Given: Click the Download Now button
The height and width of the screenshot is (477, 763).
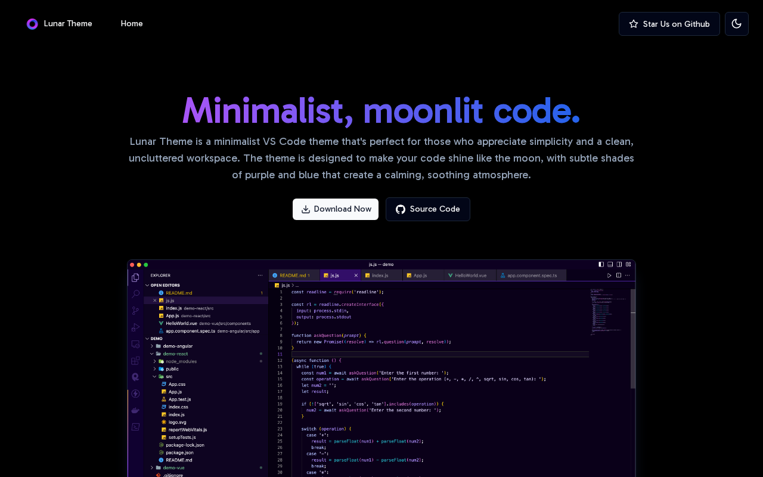Looking at the screenshot, I should (x=336, y=209).
